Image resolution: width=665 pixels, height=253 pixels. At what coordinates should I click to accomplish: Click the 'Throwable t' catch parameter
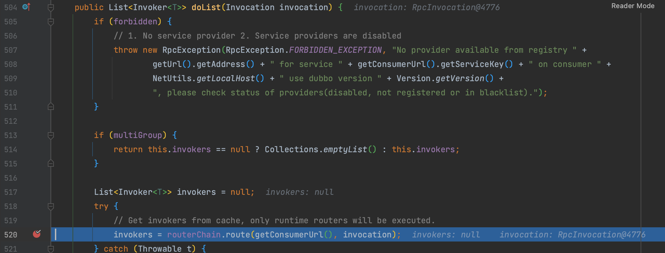165,249
